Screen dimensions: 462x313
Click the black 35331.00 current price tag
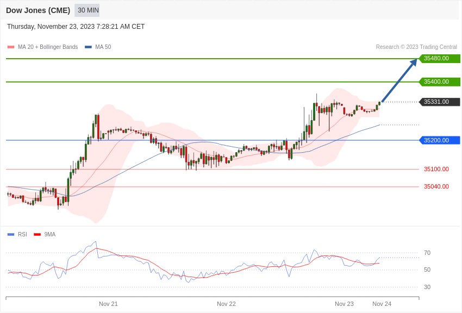(439, 102)
